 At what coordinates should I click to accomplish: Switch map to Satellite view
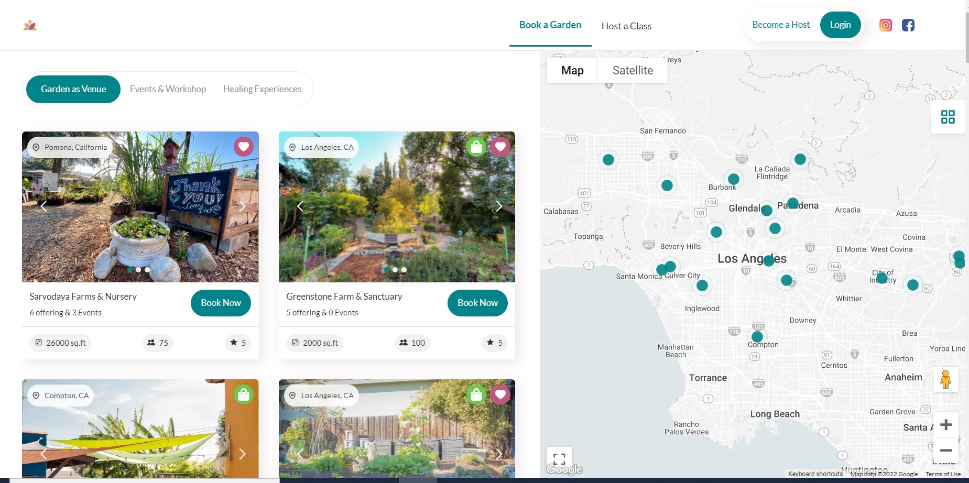pyautogui.click(x=632, y=70)
